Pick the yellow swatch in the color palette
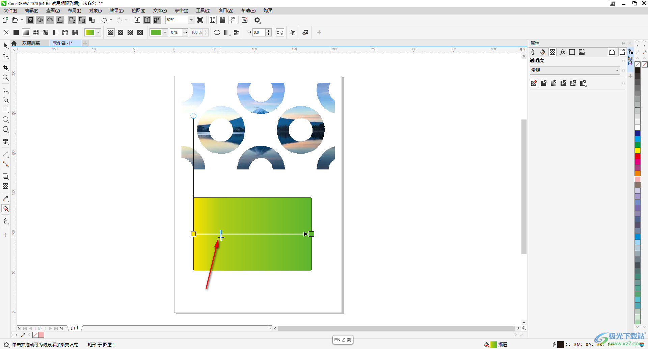 pos(638,150)
